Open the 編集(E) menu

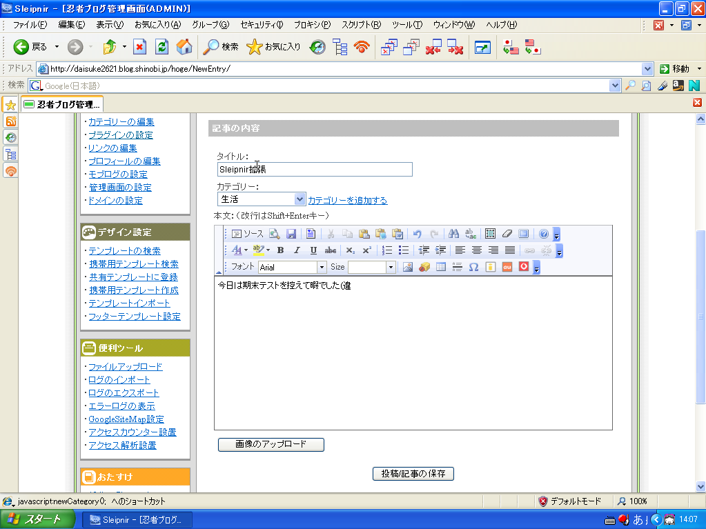point(72,25)
